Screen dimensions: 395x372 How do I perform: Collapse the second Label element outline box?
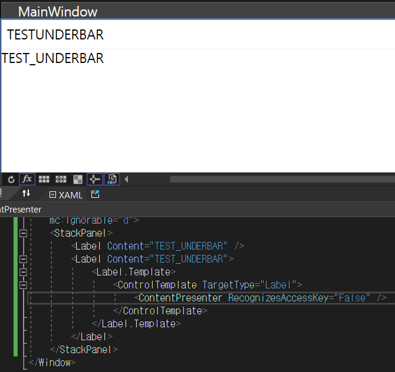[x=23, y=260]
